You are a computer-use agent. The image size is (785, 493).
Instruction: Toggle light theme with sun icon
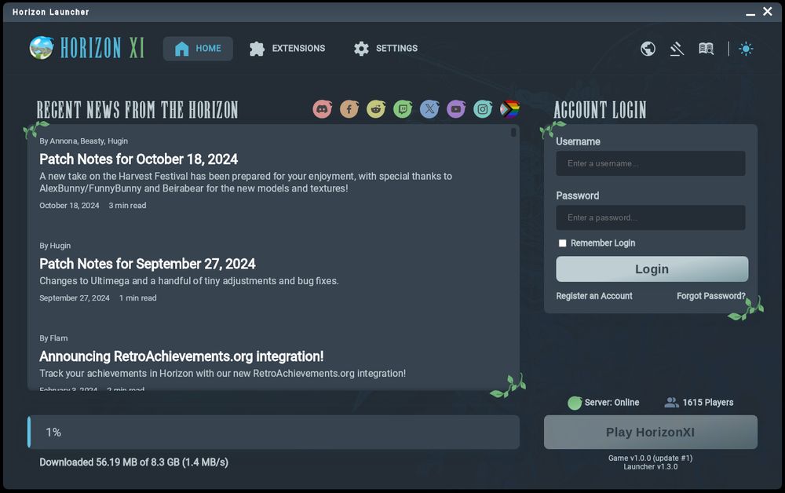[x=746, y=49]
